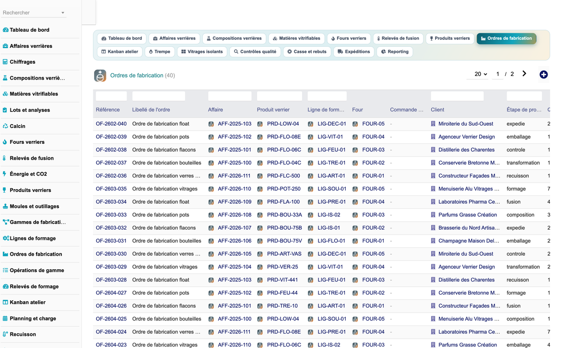
Task: Switch to Casse et rebuts tab
Action: (x=307, y=52)
